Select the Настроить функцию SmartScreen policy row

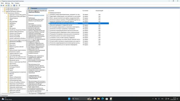78,23
